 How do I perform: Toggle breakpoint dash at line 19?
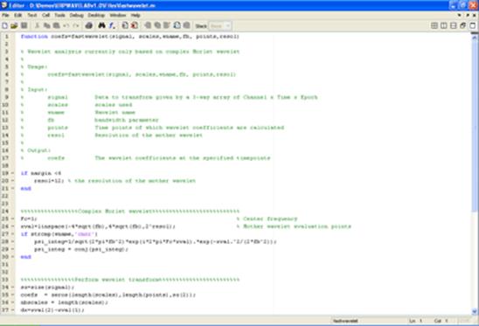pyautogui.click(x=12, y=173)
